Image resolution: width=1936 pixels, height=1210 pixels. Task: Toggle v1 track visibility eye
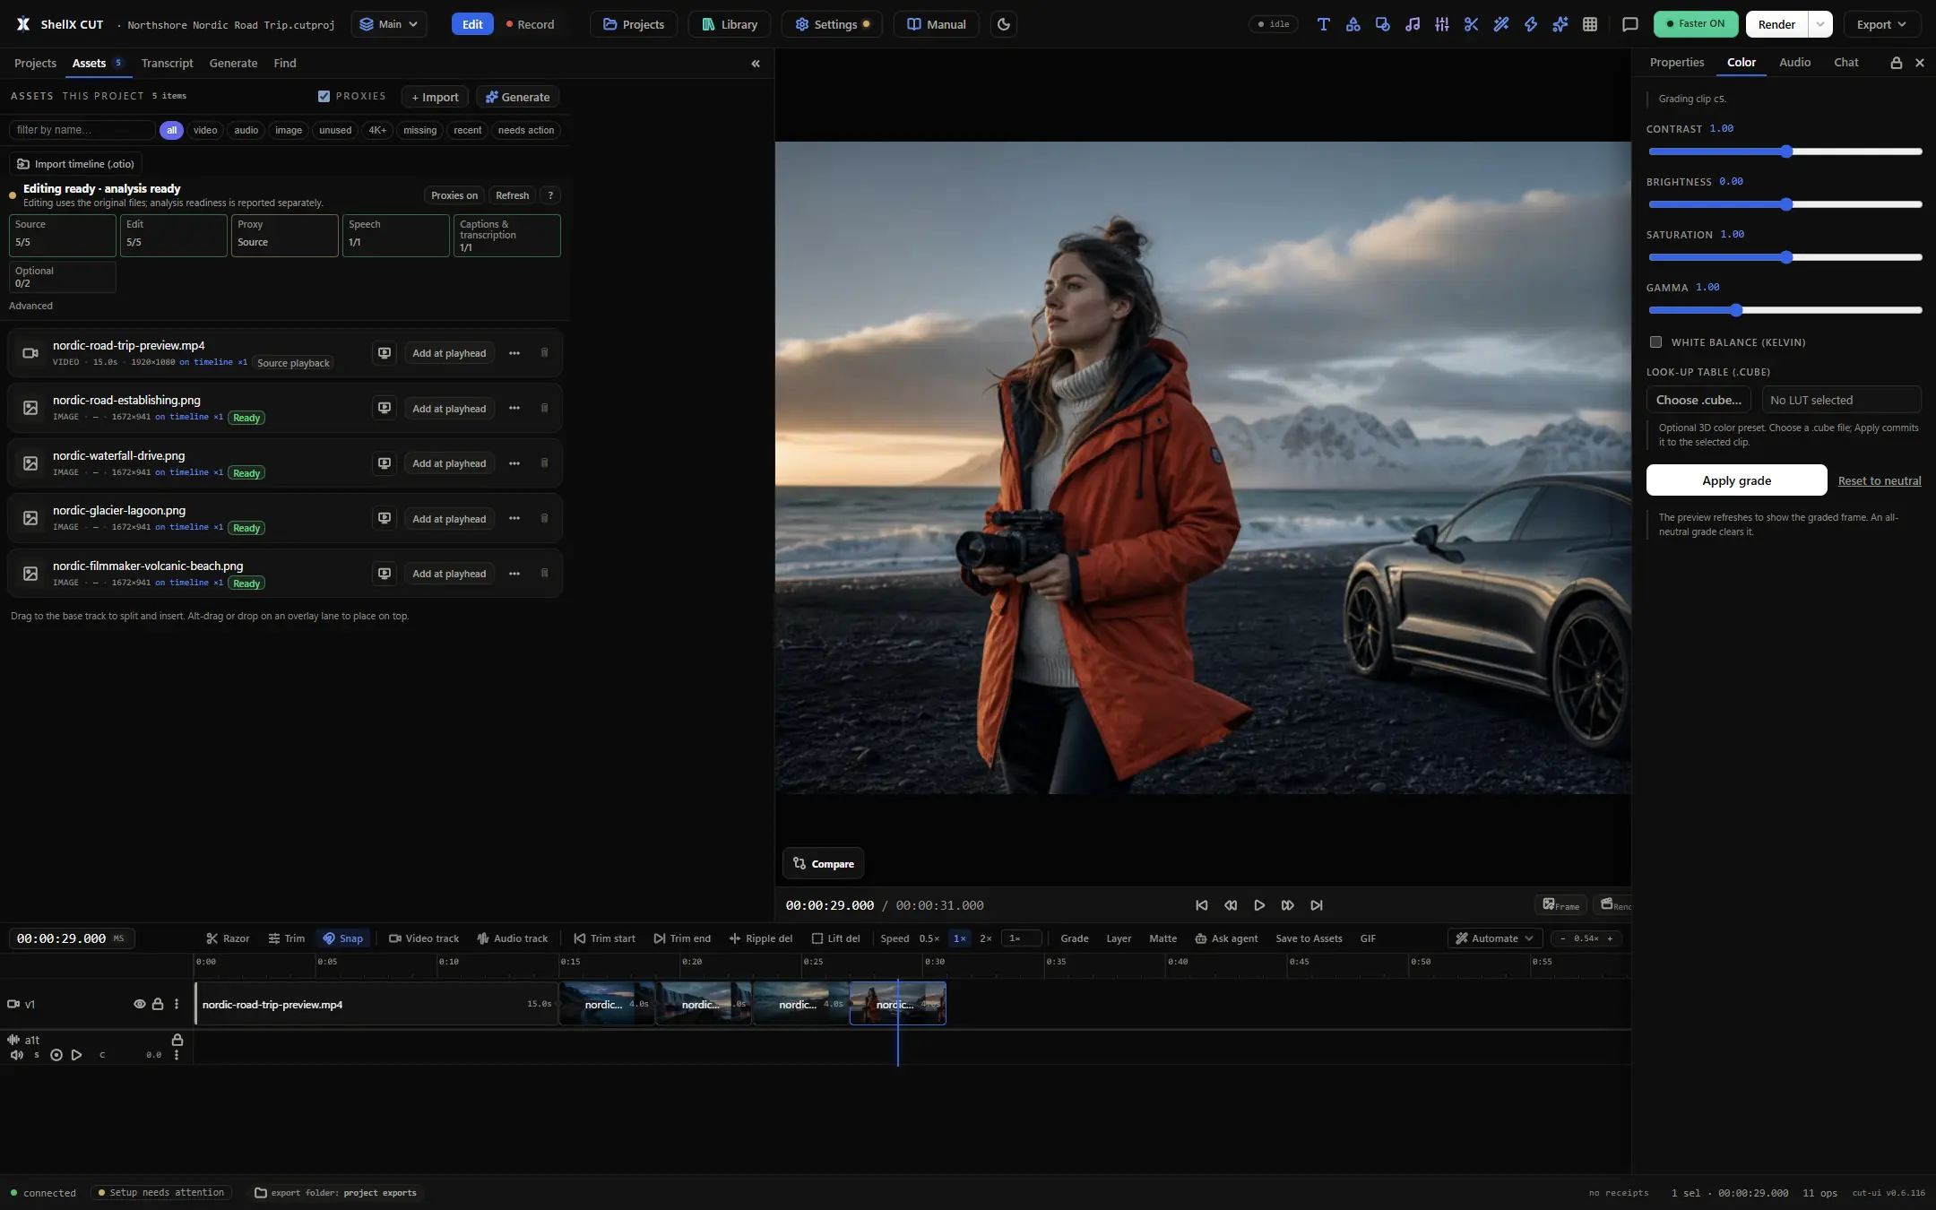[139, 1004]
